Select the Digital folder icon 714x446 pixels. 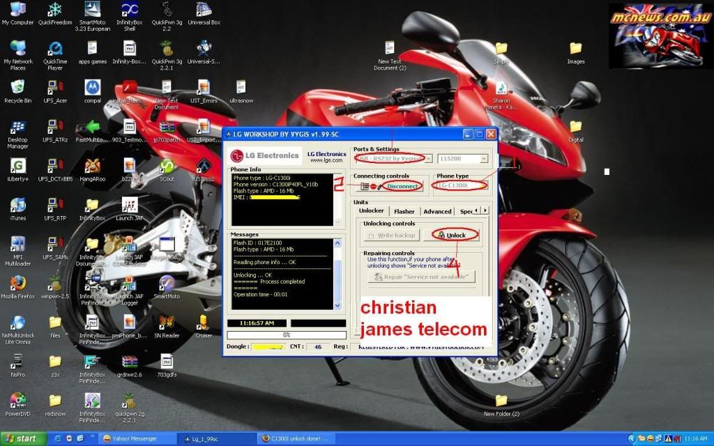tap(575, 131)
